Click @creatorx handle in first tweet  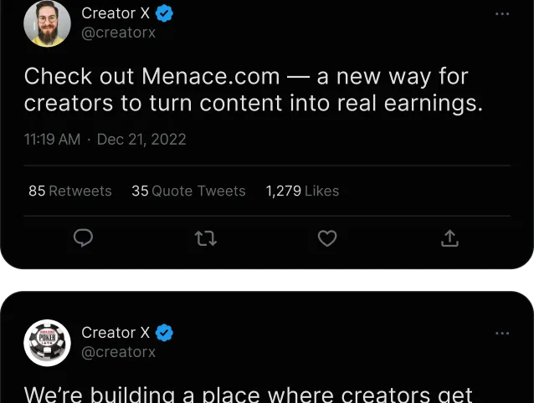(x=118, y=33)
